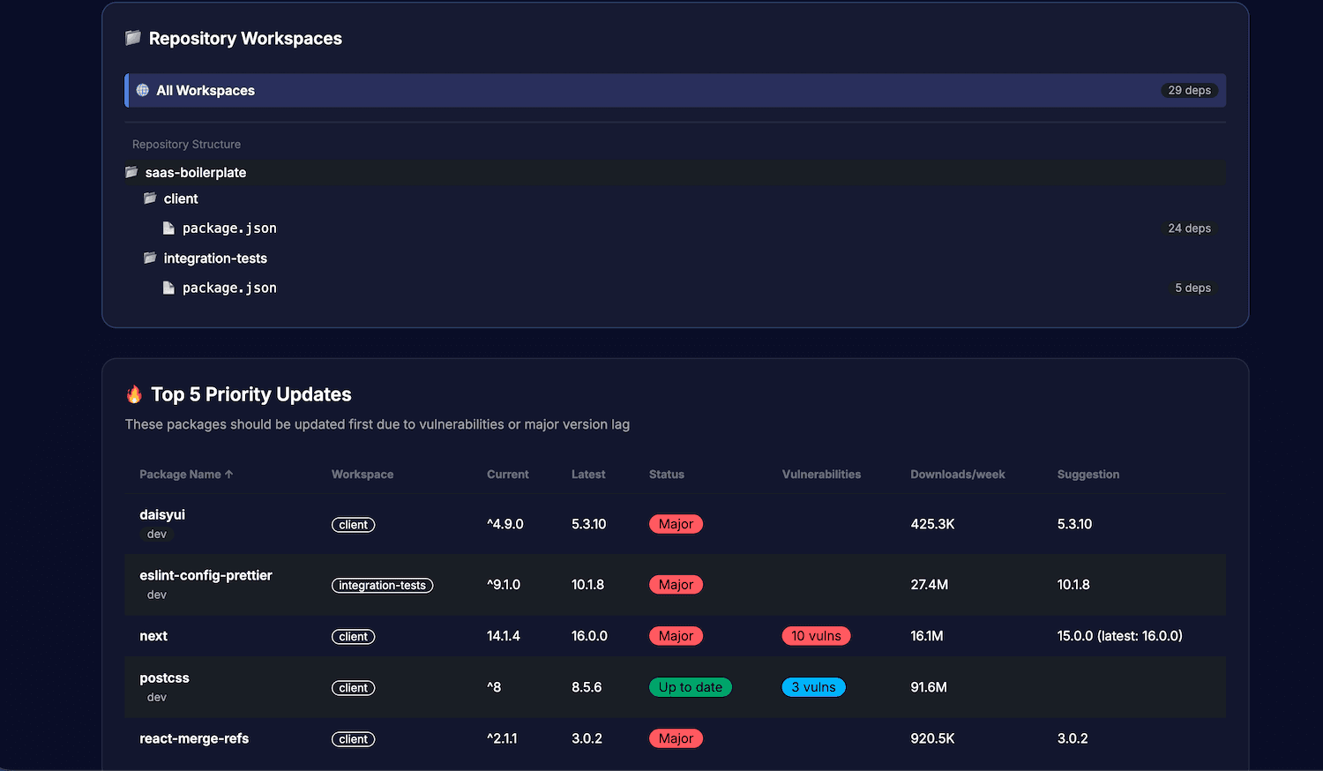Click the globe icon beside All Workspaces
1323x771 pixels.
142,90
